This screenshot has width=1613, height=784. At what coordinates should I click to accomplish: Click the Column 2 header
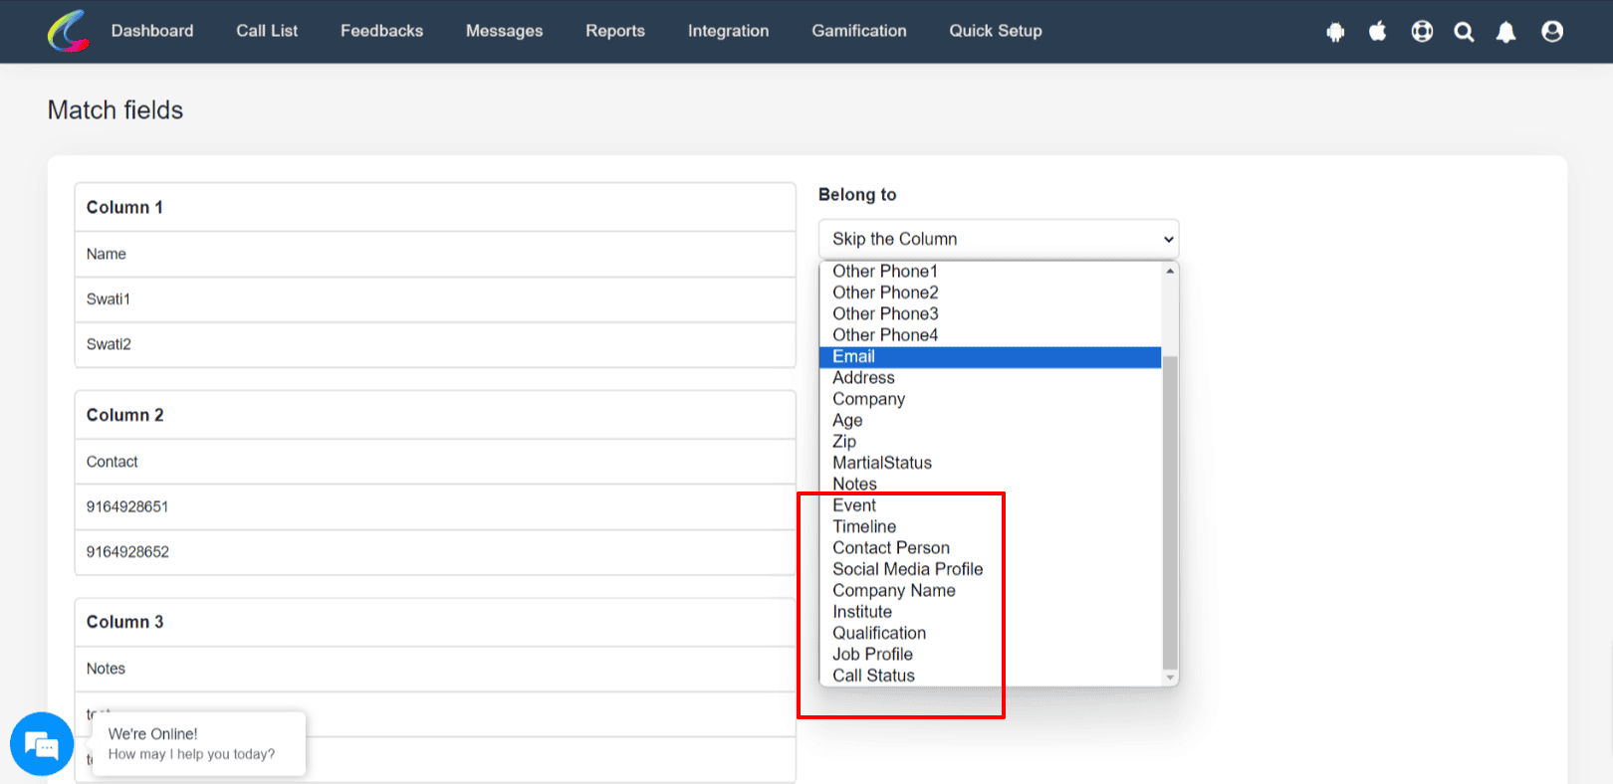[x=435, y=415]
